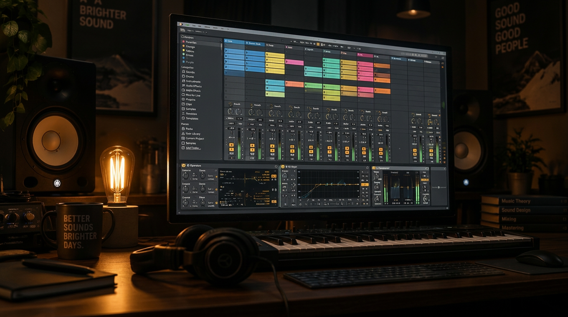Select the Orange collection color tag

[x=190, y=47]
